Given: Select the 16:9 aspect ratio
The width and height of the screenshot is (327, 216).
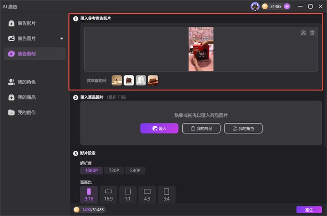Looking at the screenshot, I should (108, 194).
